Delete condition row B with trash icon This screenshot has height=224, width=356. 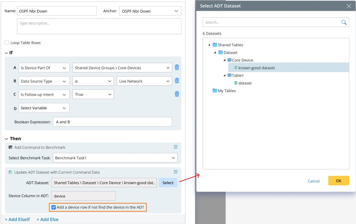coord(177,81)
